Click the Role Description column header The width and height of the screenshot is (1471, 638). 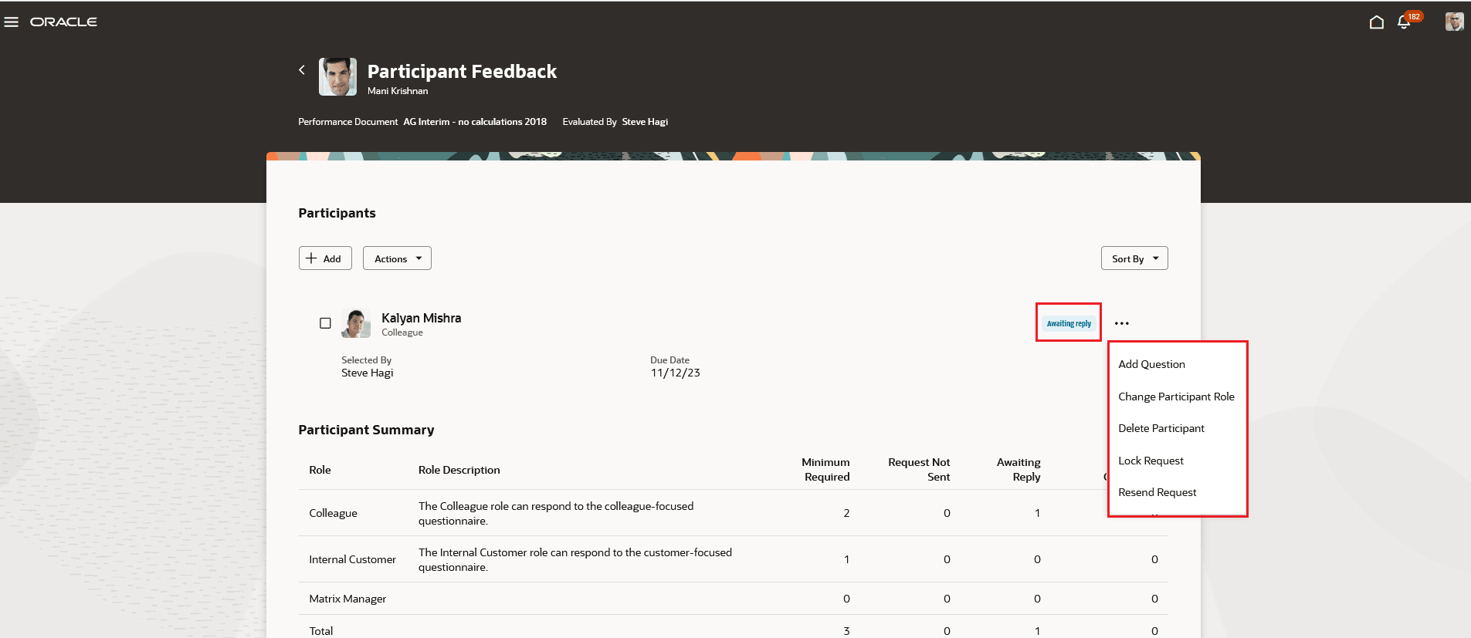[459, 470]
